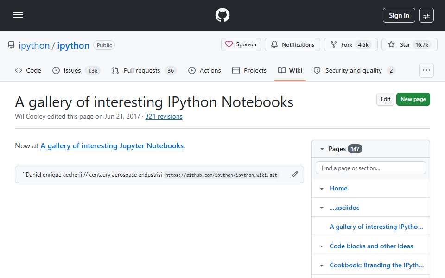Open the 321 revisions link
Screen dimensions: 445x278
(x=164, y=116)
